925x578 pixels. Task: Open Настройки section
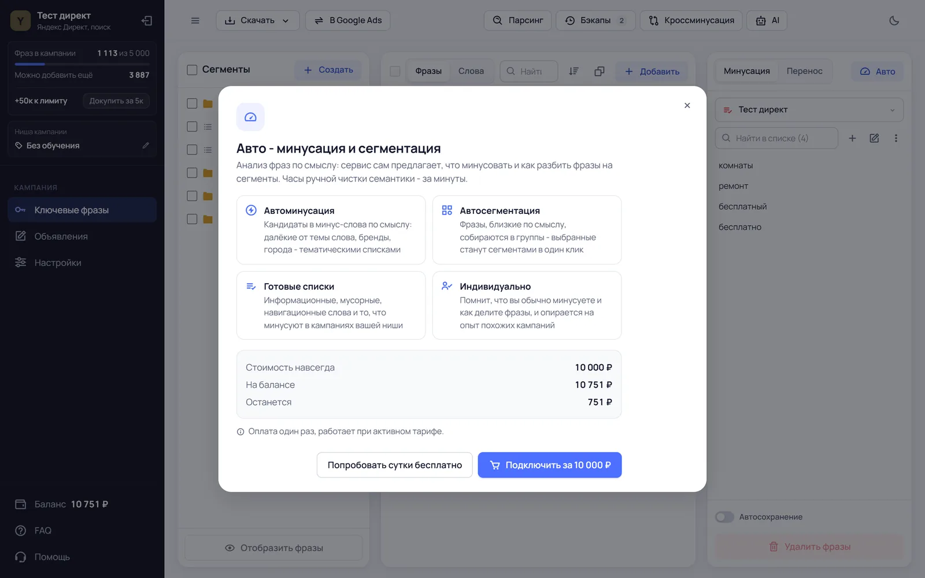pyautogui.click(x=82, y=263)
